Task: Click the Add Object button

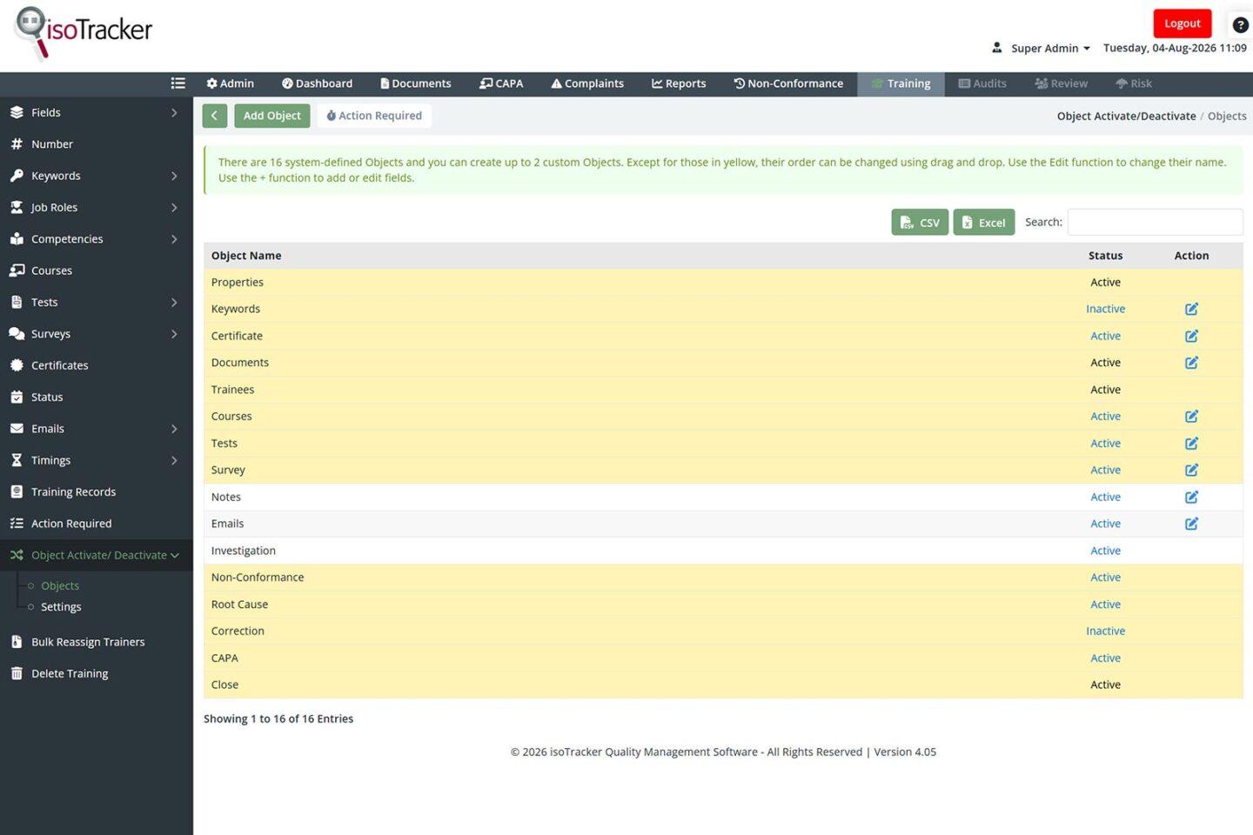Action: click(271, 116)
